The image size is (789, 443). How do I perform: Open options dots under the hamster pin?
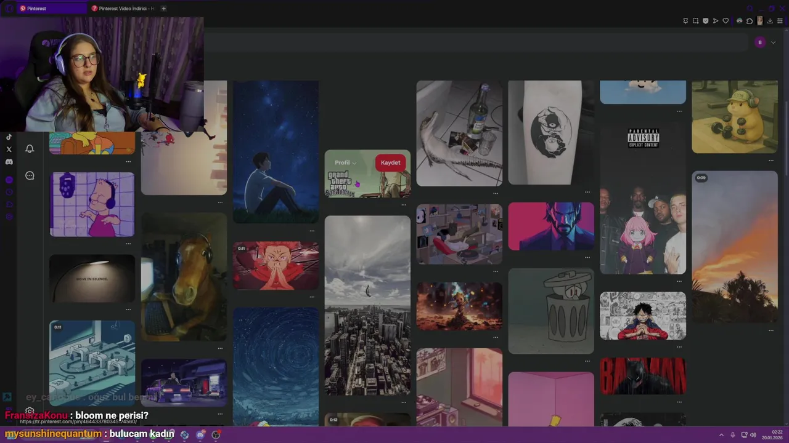pyautogui.click(x=771, y=161)
